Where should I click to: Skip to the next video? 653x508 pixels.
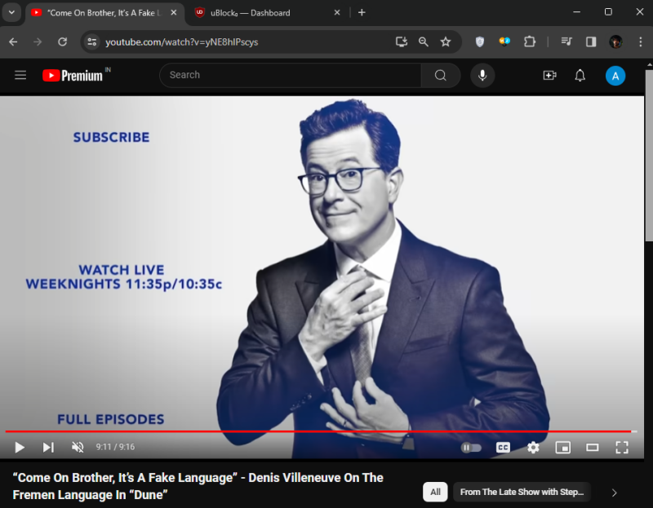[x=48, y=448]
